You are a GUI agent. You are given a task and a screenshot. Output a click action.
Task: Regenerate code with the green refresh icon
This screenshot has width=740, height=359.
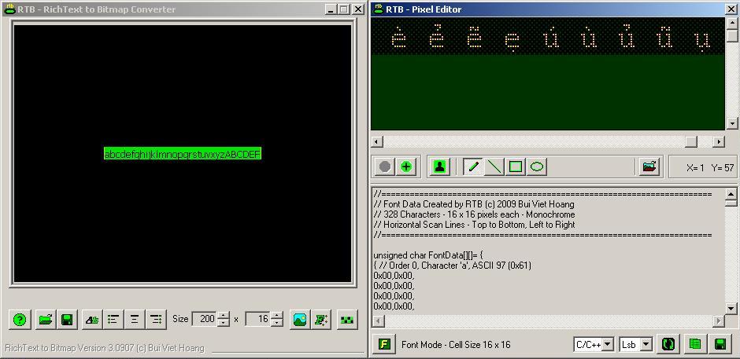pos(668,344)
